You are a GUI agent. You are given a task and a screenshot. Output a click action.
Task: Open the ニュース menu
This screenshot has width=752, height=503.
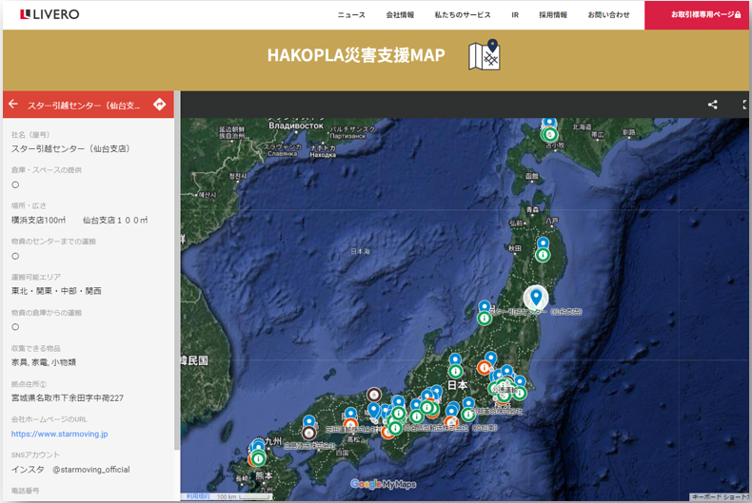[351, 15]
